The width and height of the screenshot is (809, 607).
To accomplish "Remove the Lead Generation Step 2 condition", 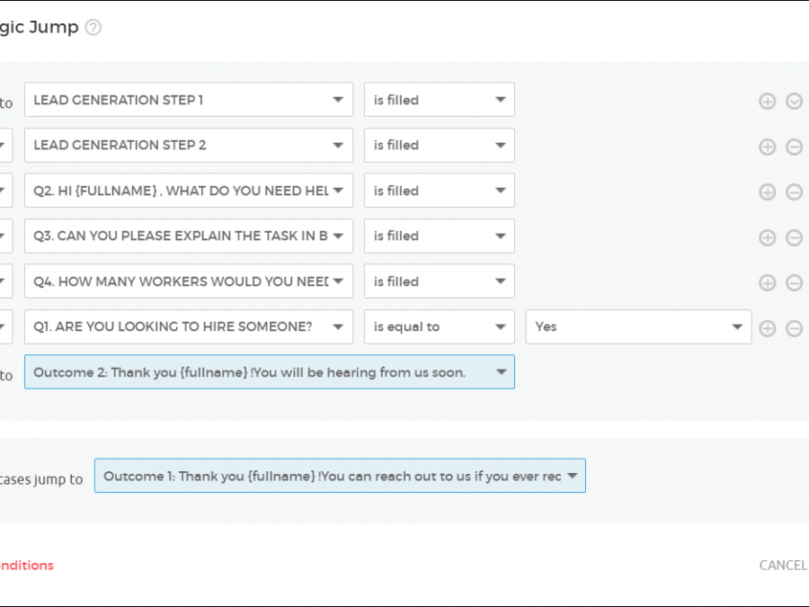I will (794, 147).
